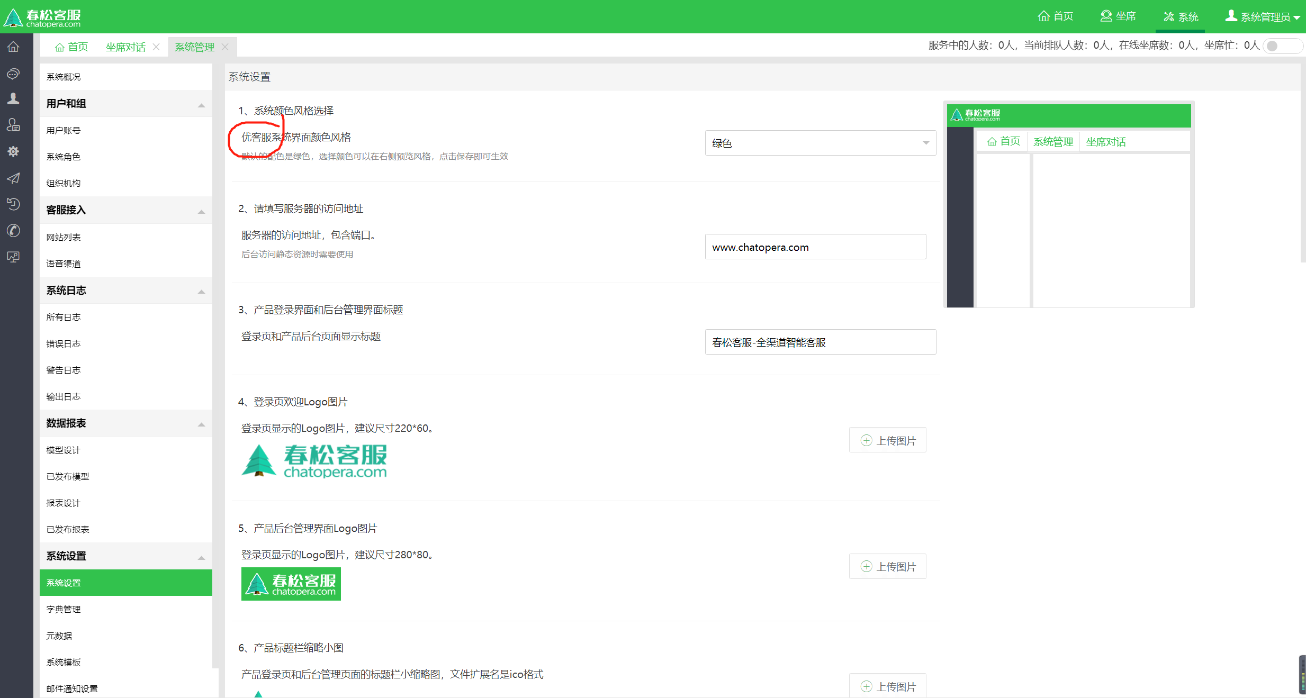Open the 坐席 menu in the top bar
This screenshot has height=698, width=1306.
1118,16
